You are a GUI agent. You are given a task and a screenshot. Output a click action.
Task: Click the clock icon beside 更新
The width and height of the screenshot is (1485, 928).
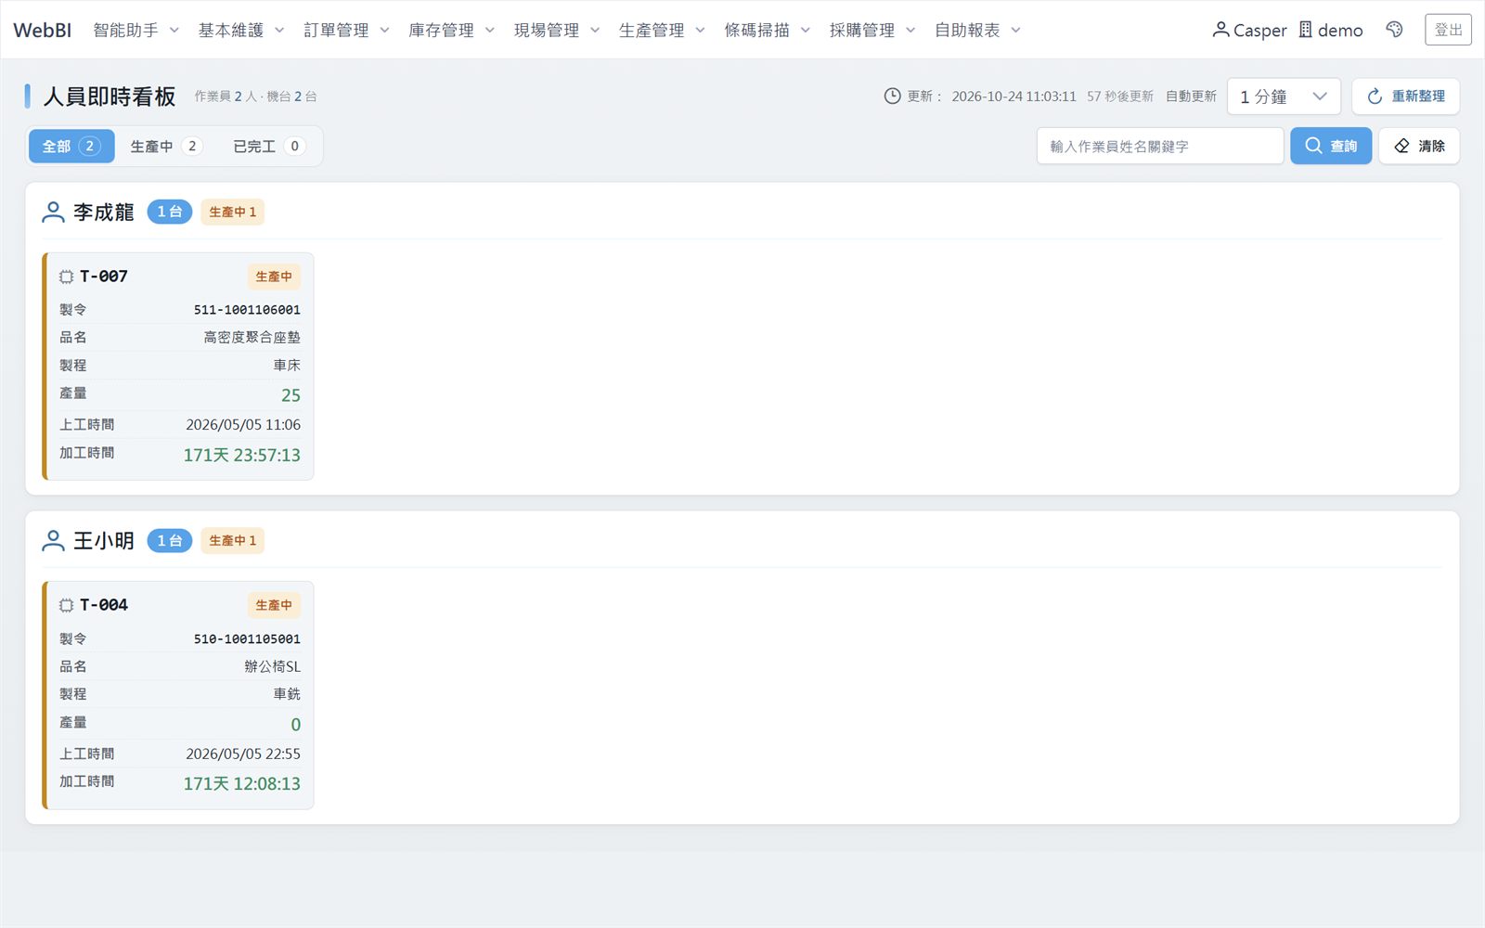[892, 97]
